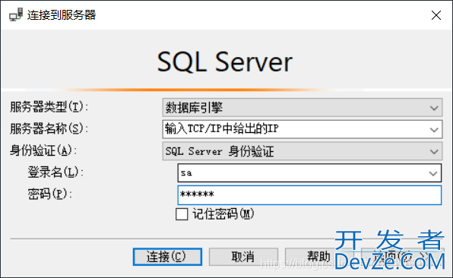
Task: Click the 取消 button
Action: [x=243, y=257]
